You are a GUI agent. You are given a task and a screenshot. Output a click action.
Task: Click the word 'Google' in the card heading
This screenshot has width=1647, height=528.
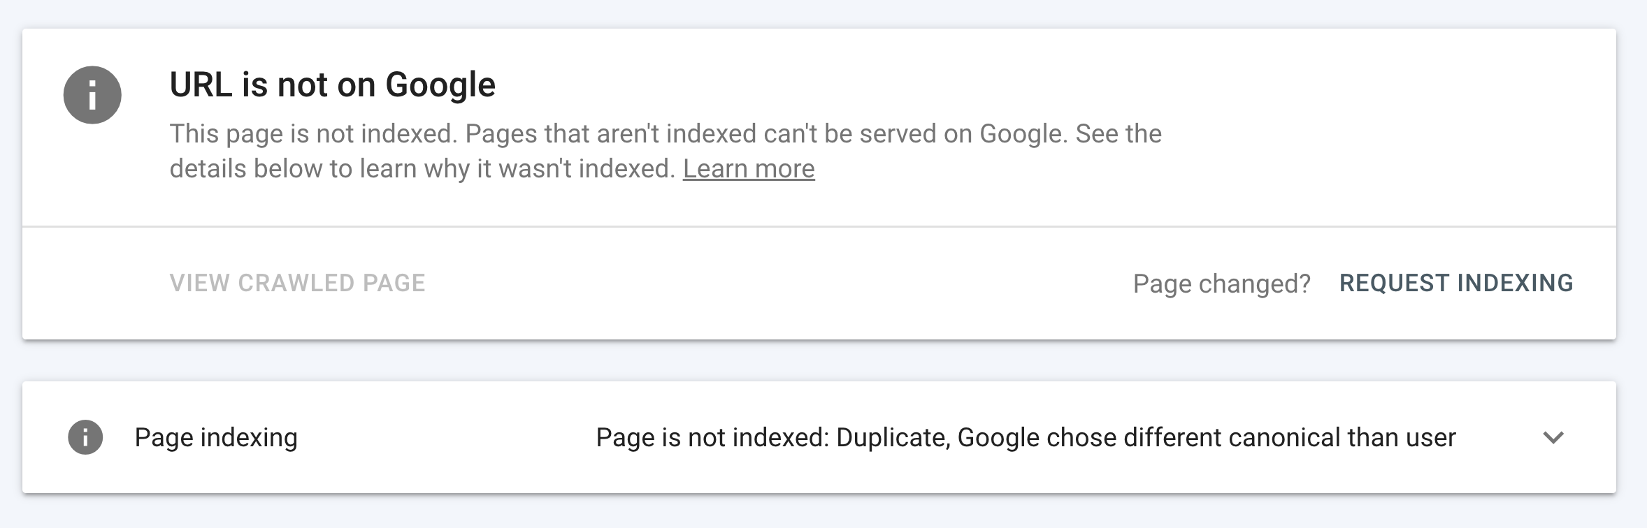440,85
